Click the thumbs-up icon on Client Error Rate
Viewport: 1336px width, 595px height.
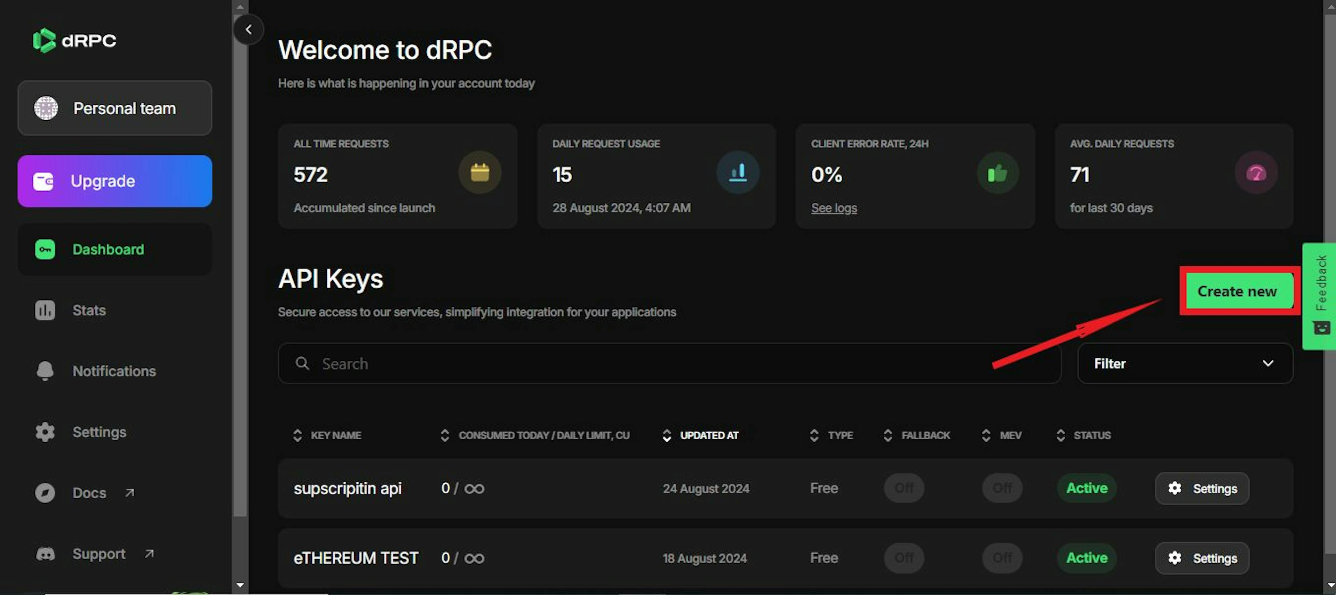[997, 172]
